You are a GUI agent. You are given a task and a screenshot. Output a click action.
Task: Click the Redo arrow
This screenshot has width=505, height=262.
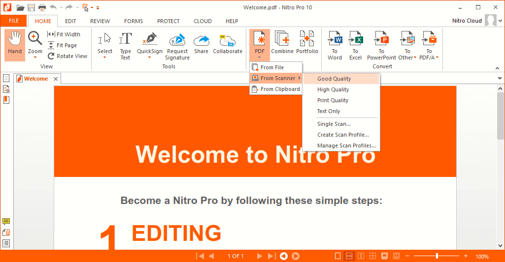click(x=69, y=7)
